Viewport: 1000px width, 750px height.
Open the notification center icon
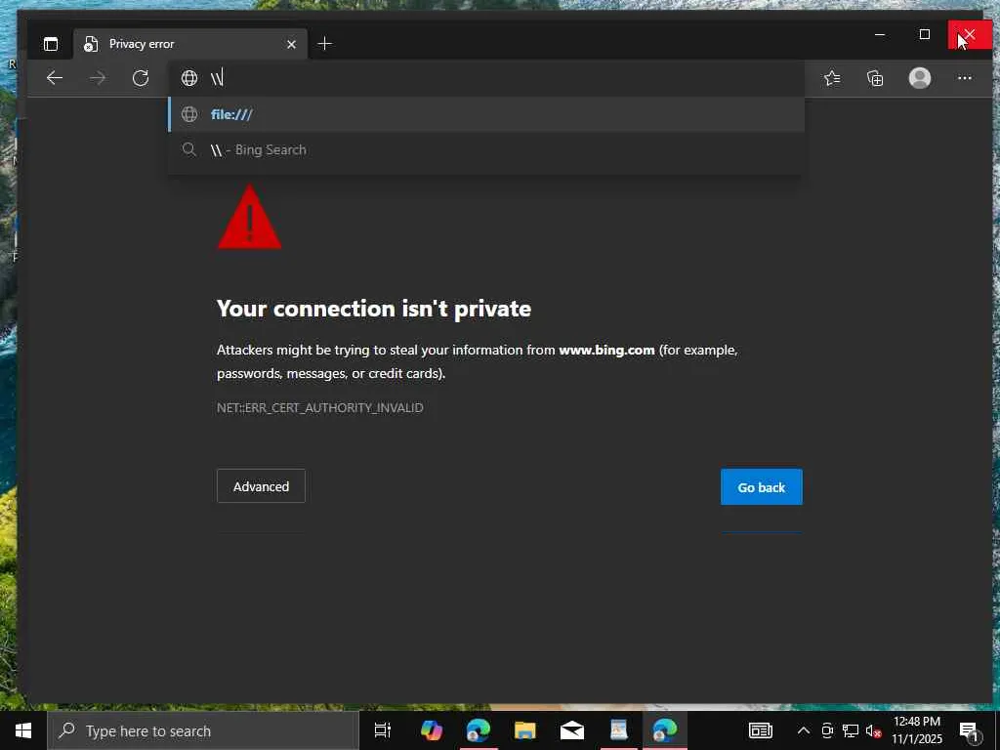click(x=969, y=731)
